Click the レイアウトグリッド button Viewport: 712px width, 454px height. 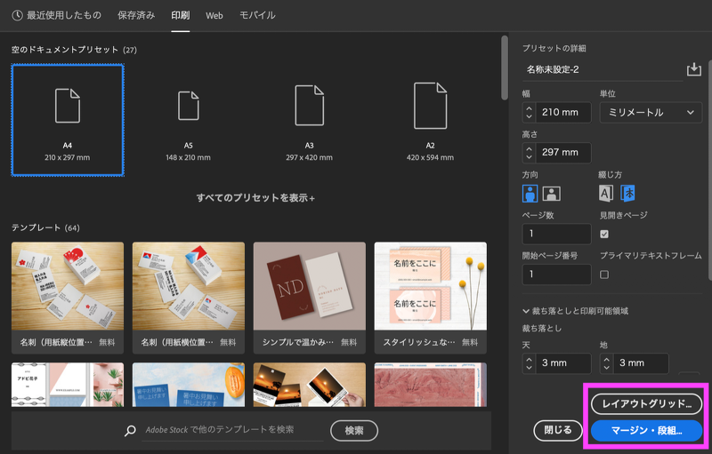(x=646, y=404)
